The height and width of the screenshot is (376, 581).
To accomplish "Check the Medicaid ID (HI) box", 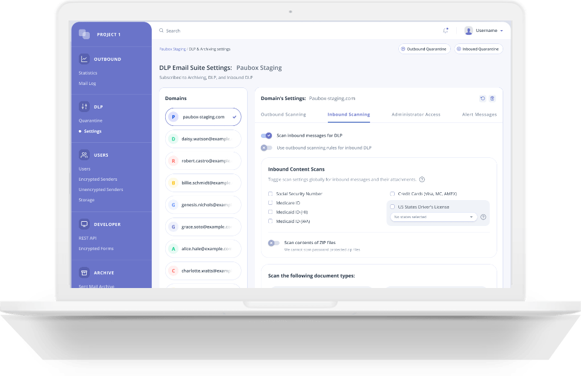I will click(270, 212).
